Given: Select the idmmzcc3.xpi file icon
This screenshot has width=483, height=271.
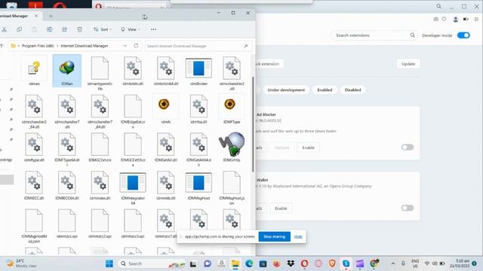Looking at the screenshot, I should [133, 221].
